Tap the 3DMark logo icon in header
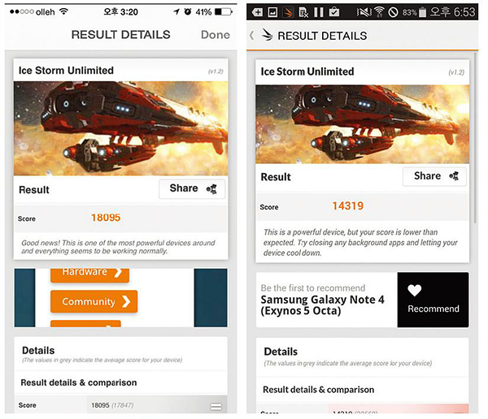The width and height of the screenshot is (488, 419). [267, 35]
